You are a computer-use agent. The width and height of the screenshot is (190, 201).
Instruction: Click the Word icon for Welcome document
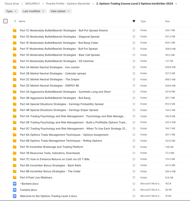(x=15, y=196)
